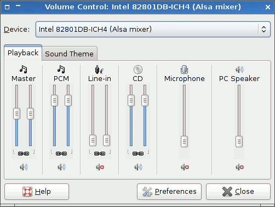Switch to the Sound Theme tab

click(70, 54)
